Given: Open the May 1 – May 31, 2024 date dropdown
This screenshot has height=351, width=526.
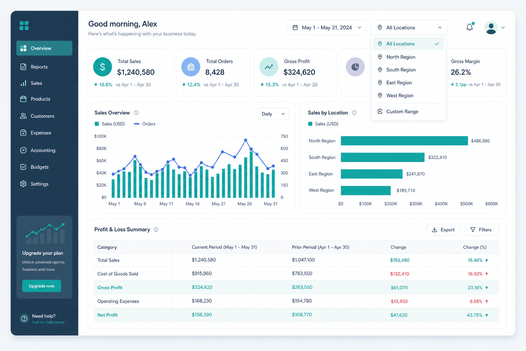Looking at the screenshot, I should pos(327,27).
